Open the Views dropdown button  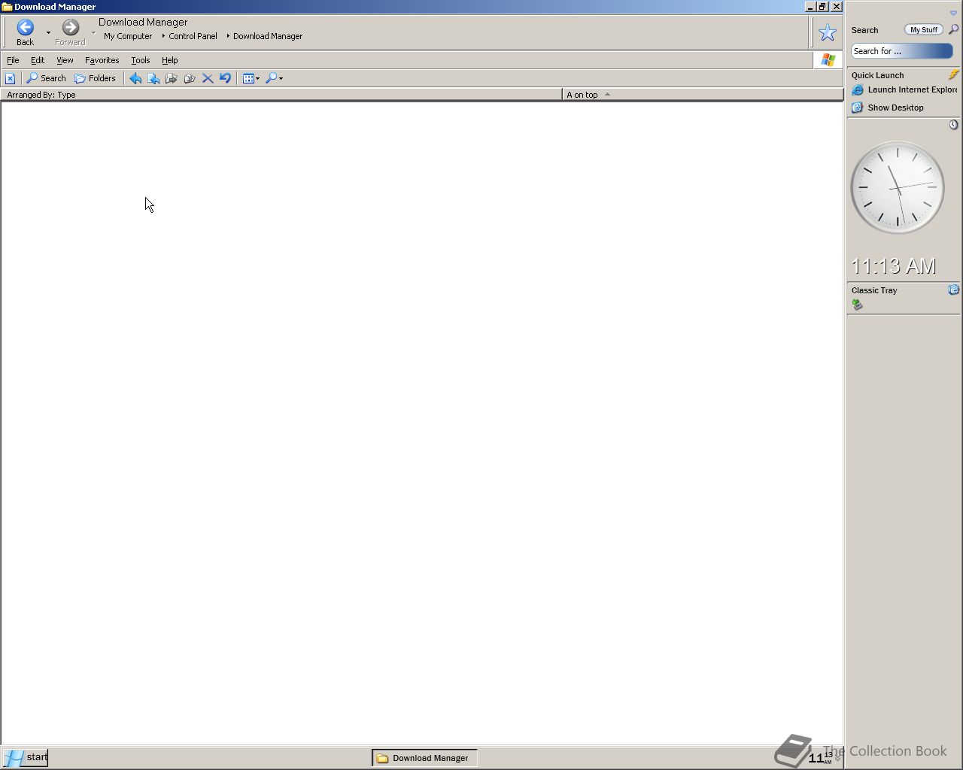coord(251,78)
